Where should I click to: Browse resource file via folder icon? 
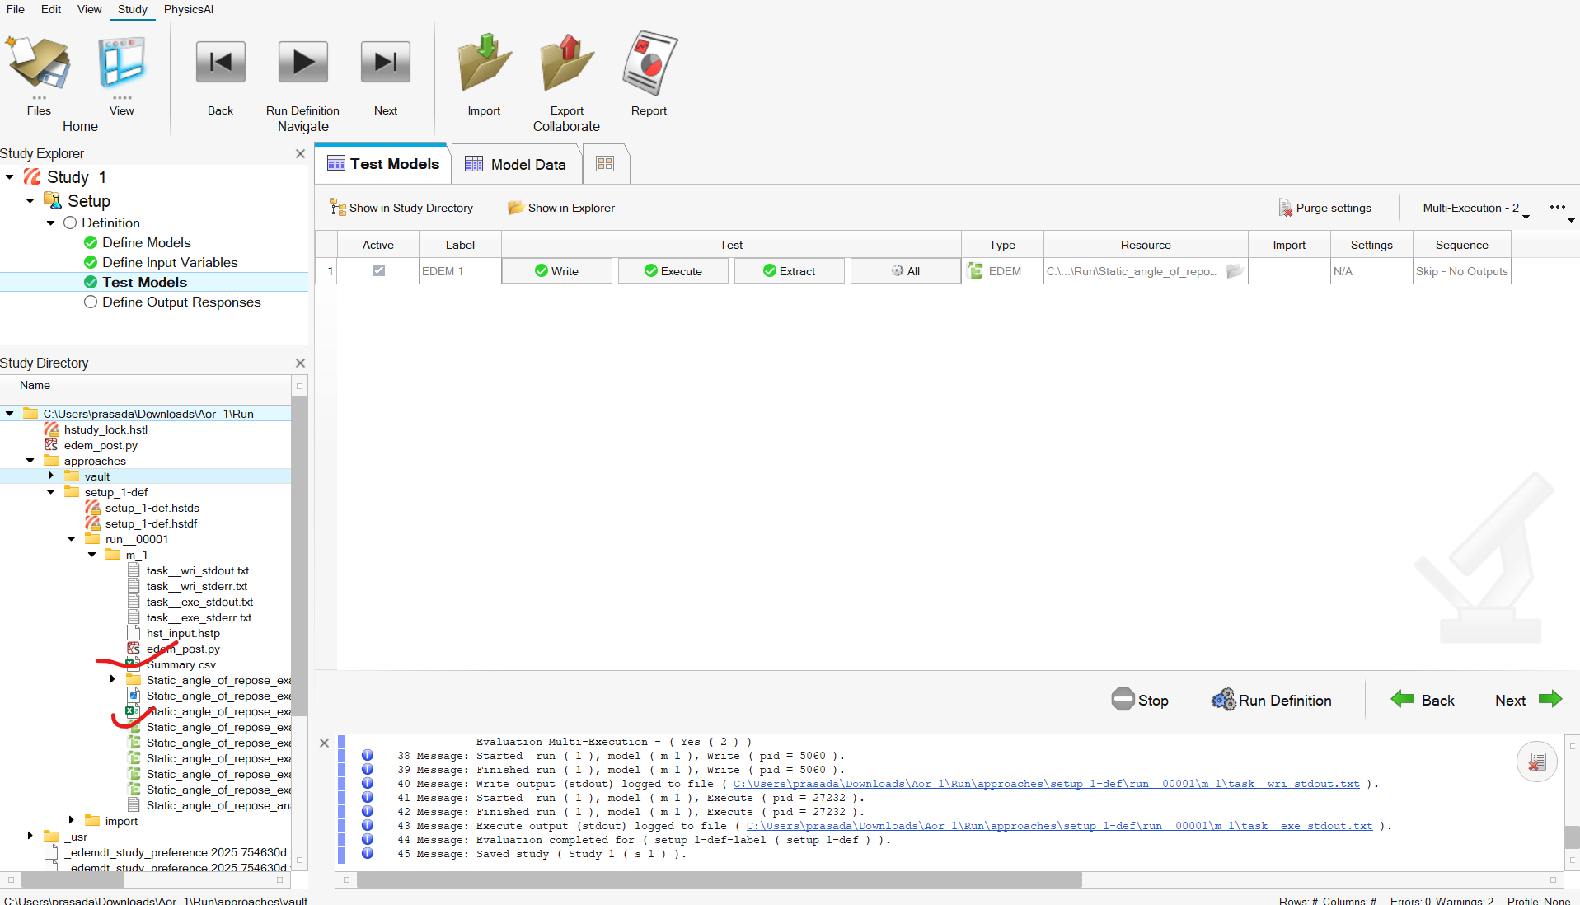[1234, 271]
